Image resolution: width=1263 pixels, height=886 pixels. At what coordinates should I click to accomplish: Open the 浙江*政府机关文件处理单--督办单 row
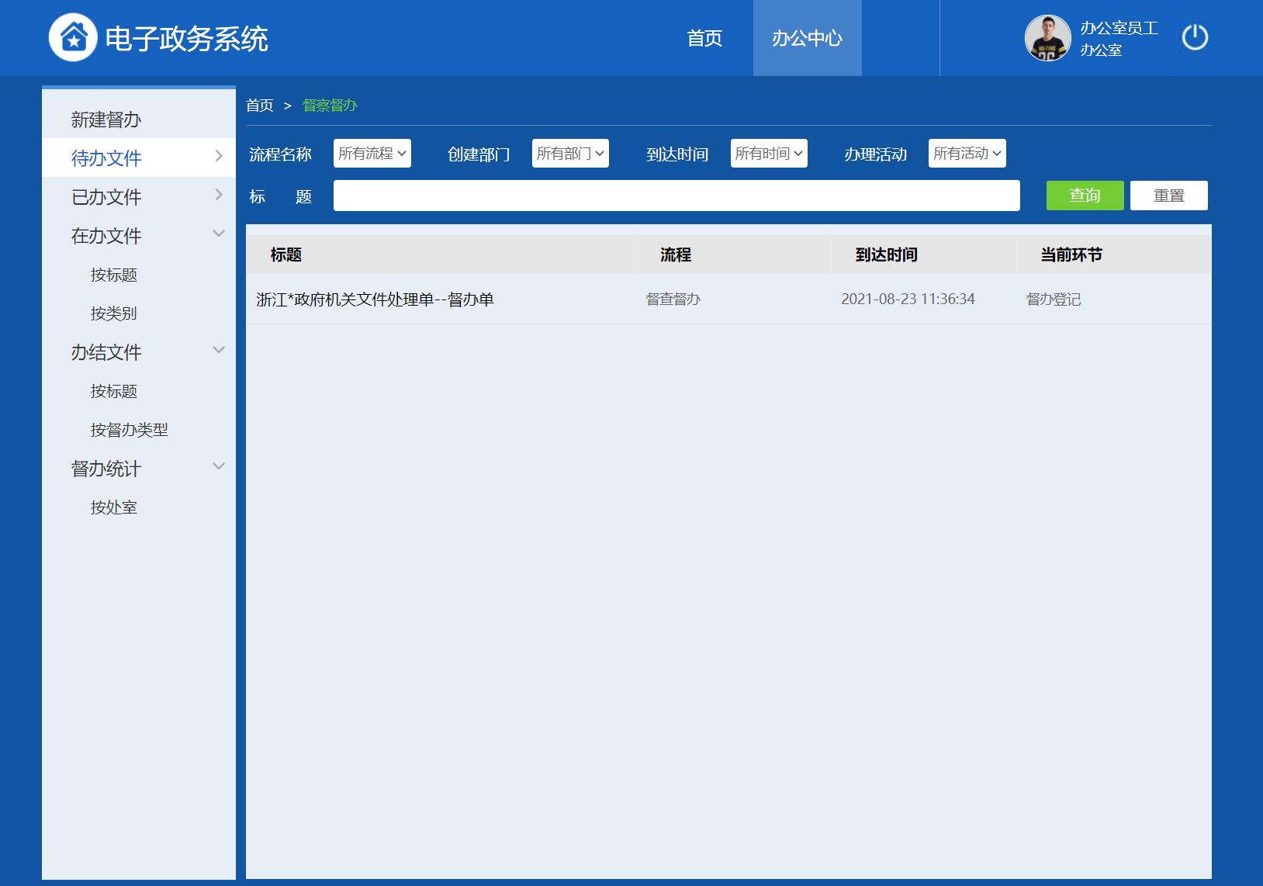pyautogui.click(x=375, y=299)
